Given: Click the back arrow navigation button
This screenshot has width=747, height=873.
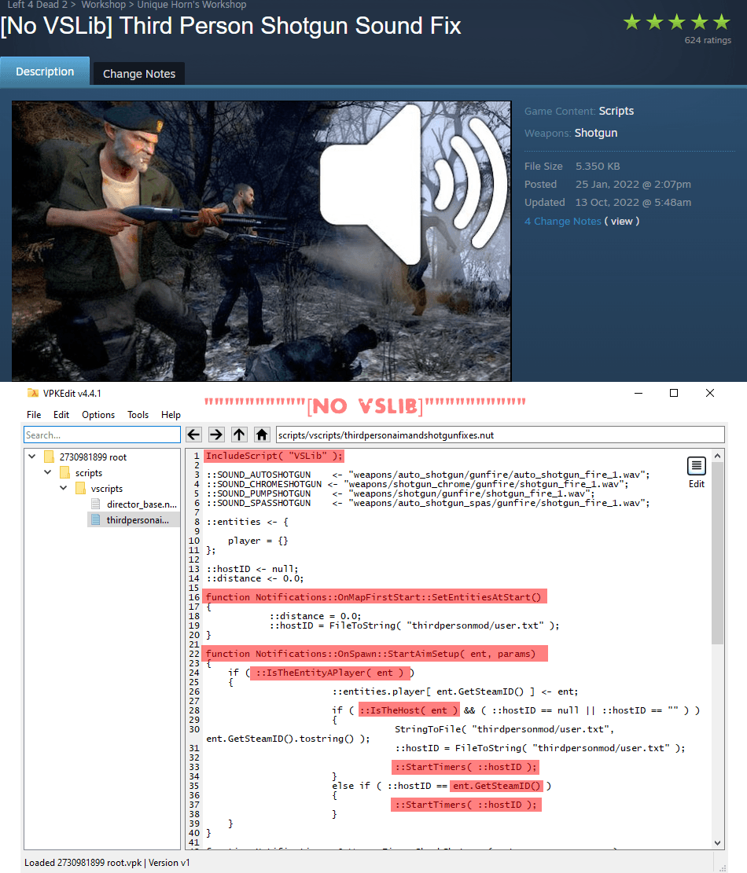Looking at the screenshot, I should (x=194, y=435).
